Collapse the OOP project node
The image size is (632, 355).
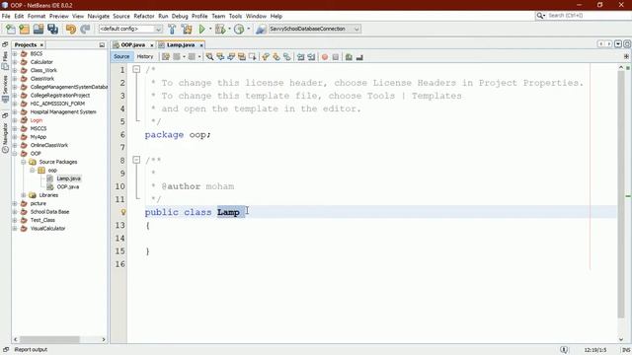coord(15,154)
